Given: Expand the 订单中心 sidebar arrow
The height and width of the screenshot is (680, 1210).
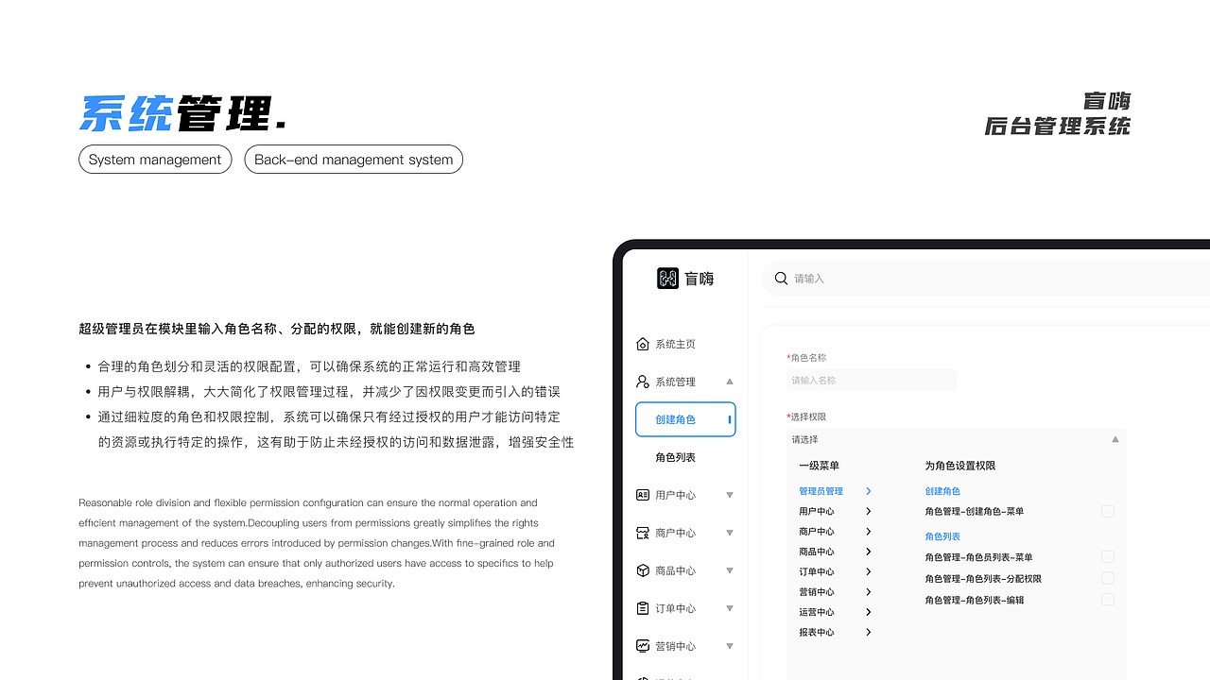Looking at the screenshot, I should [x=730, y=608].
